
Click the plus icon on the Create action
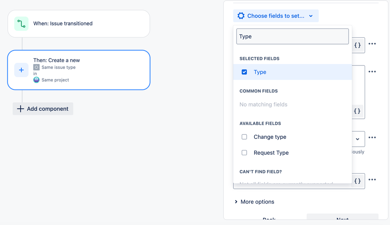[x=21, y=70]
